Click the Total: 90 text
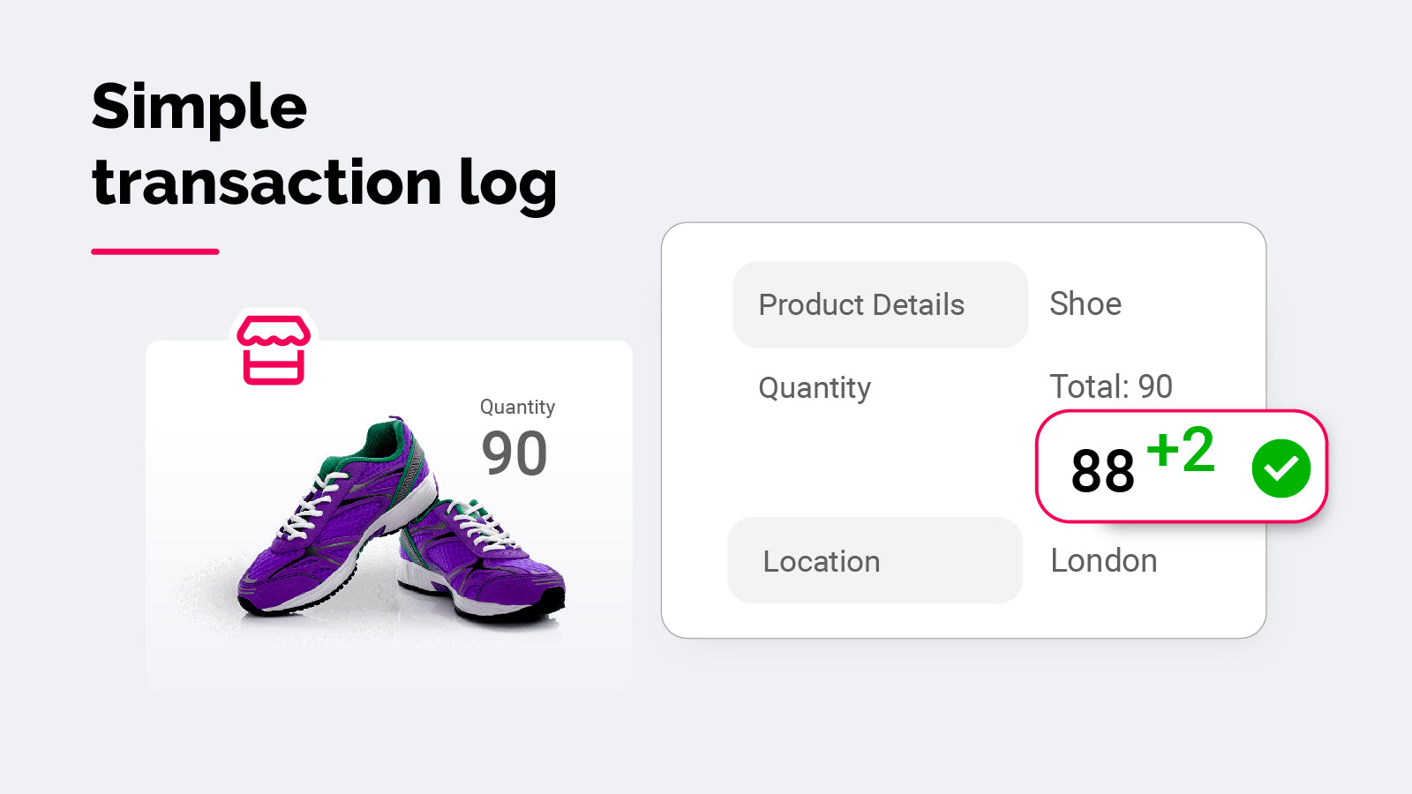The image size is (1412, 794). pyautogui.click(x=1110, y=386)
